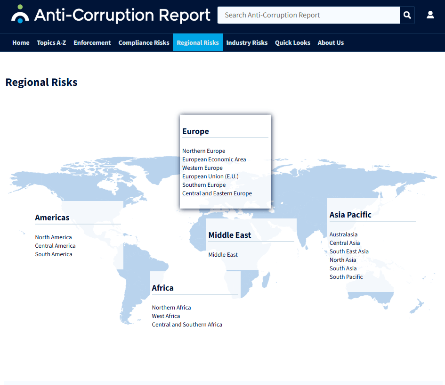Go to the Home menu item
Screen dimensions: 445x385
[21, 42]
